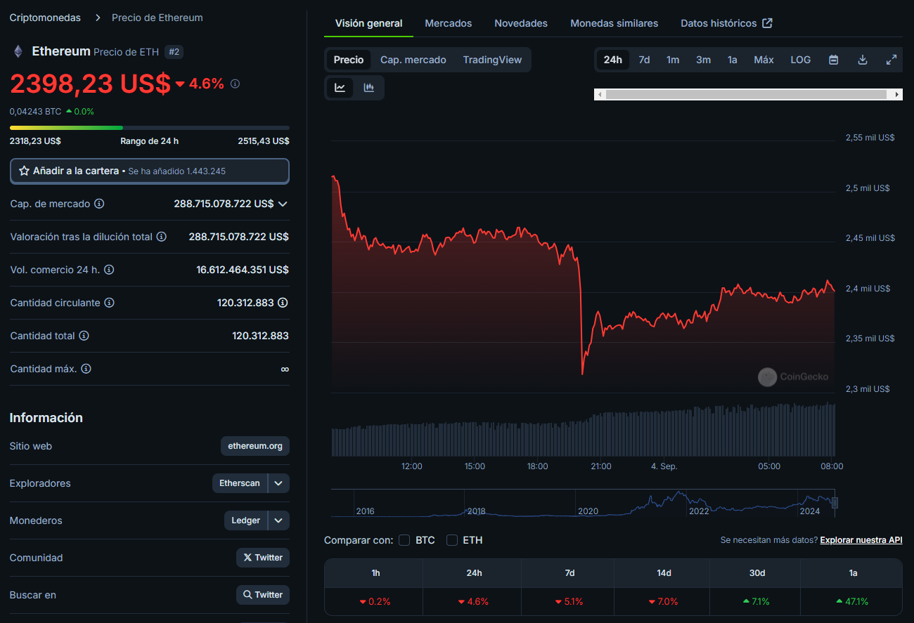This screenshot has width=914, height=623.
Task: Search on Twitter via Buscar en
Action: [263, 595]
